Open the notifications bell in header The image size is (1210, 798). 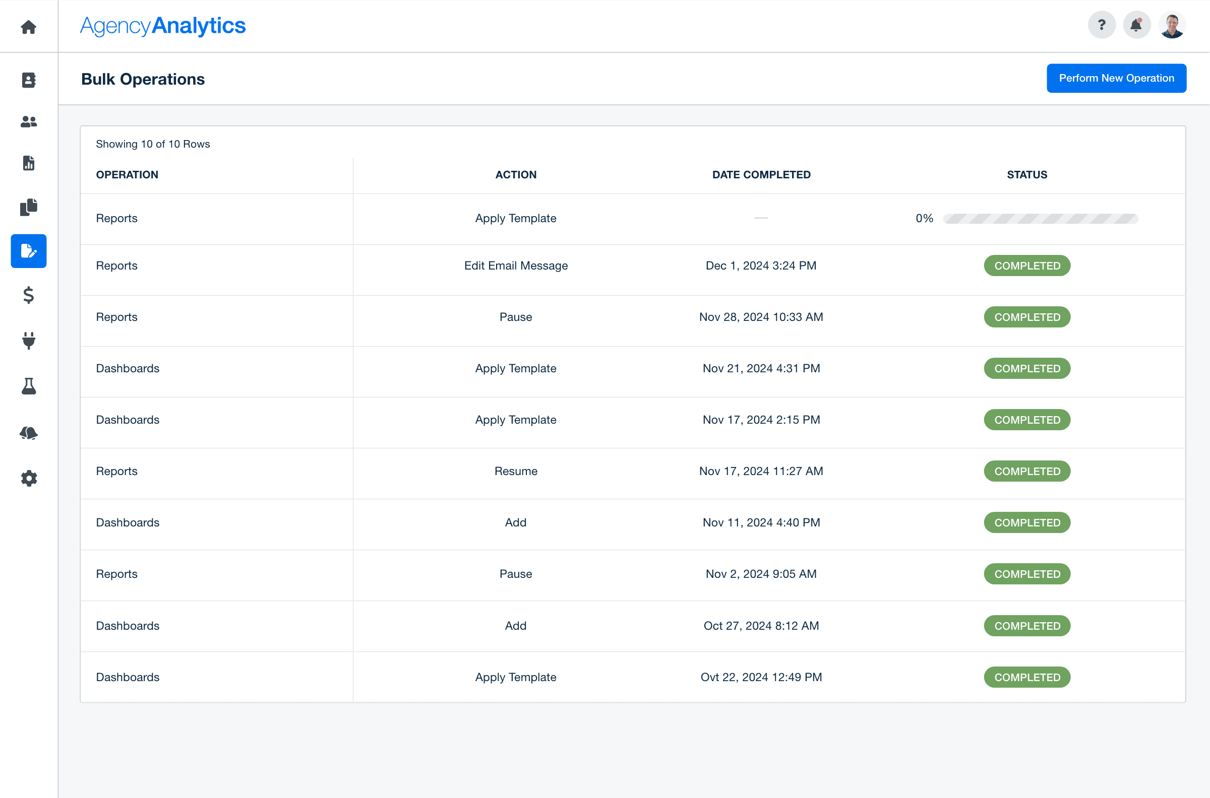(1136, 25)
